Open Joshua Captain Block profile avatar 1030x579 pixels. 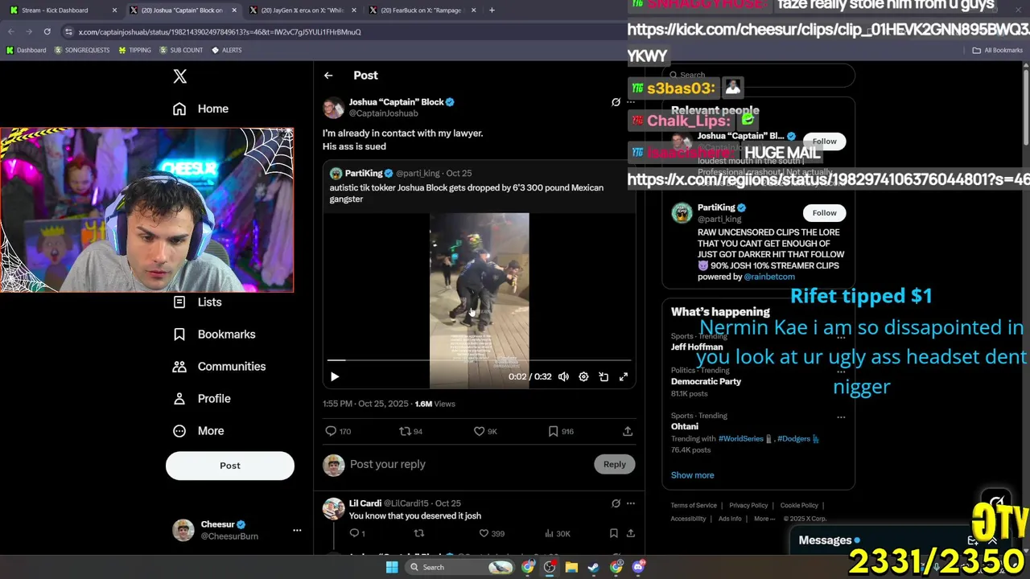click(333, 108)
